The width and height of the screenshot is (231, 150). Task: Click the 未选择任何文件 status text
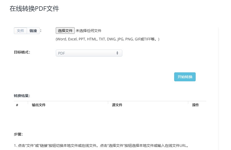click(x=89, y=31)
